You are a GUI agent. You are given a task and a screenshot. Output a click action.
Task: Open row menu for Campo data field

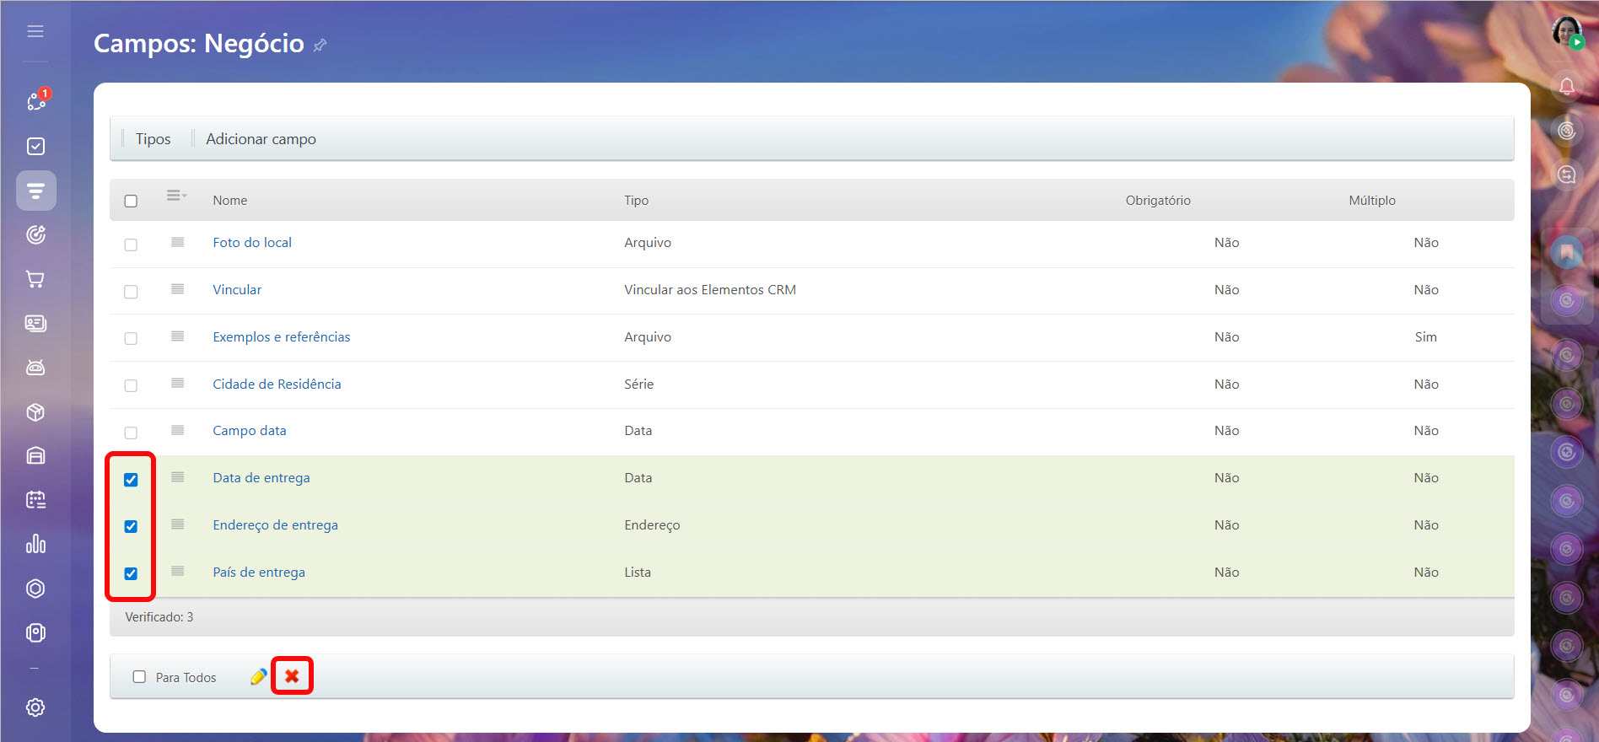177,431
